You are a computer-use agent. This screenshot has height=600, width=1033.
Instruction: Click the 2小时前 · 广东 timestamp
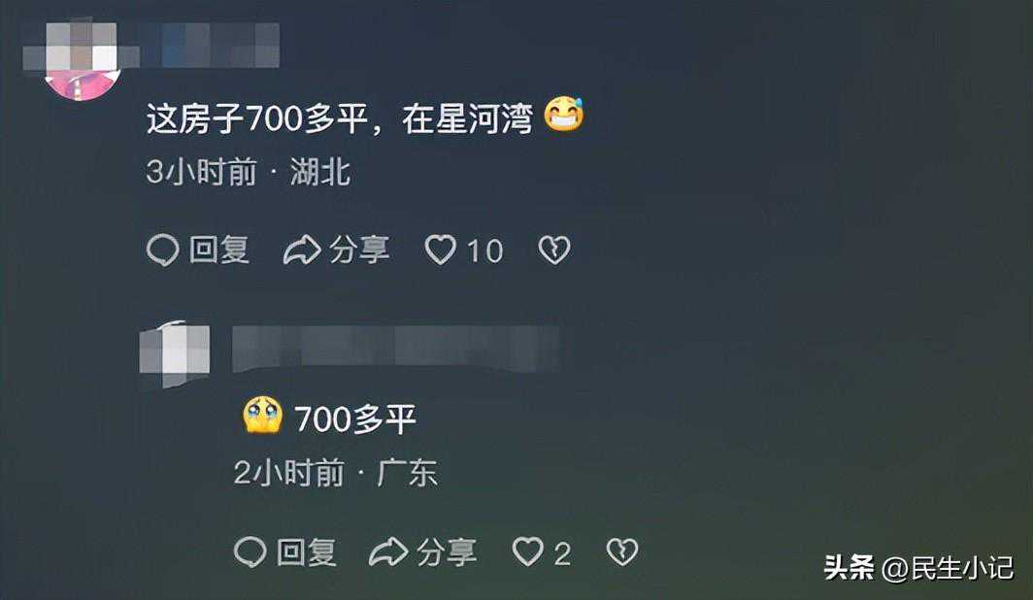click(335, 473)
